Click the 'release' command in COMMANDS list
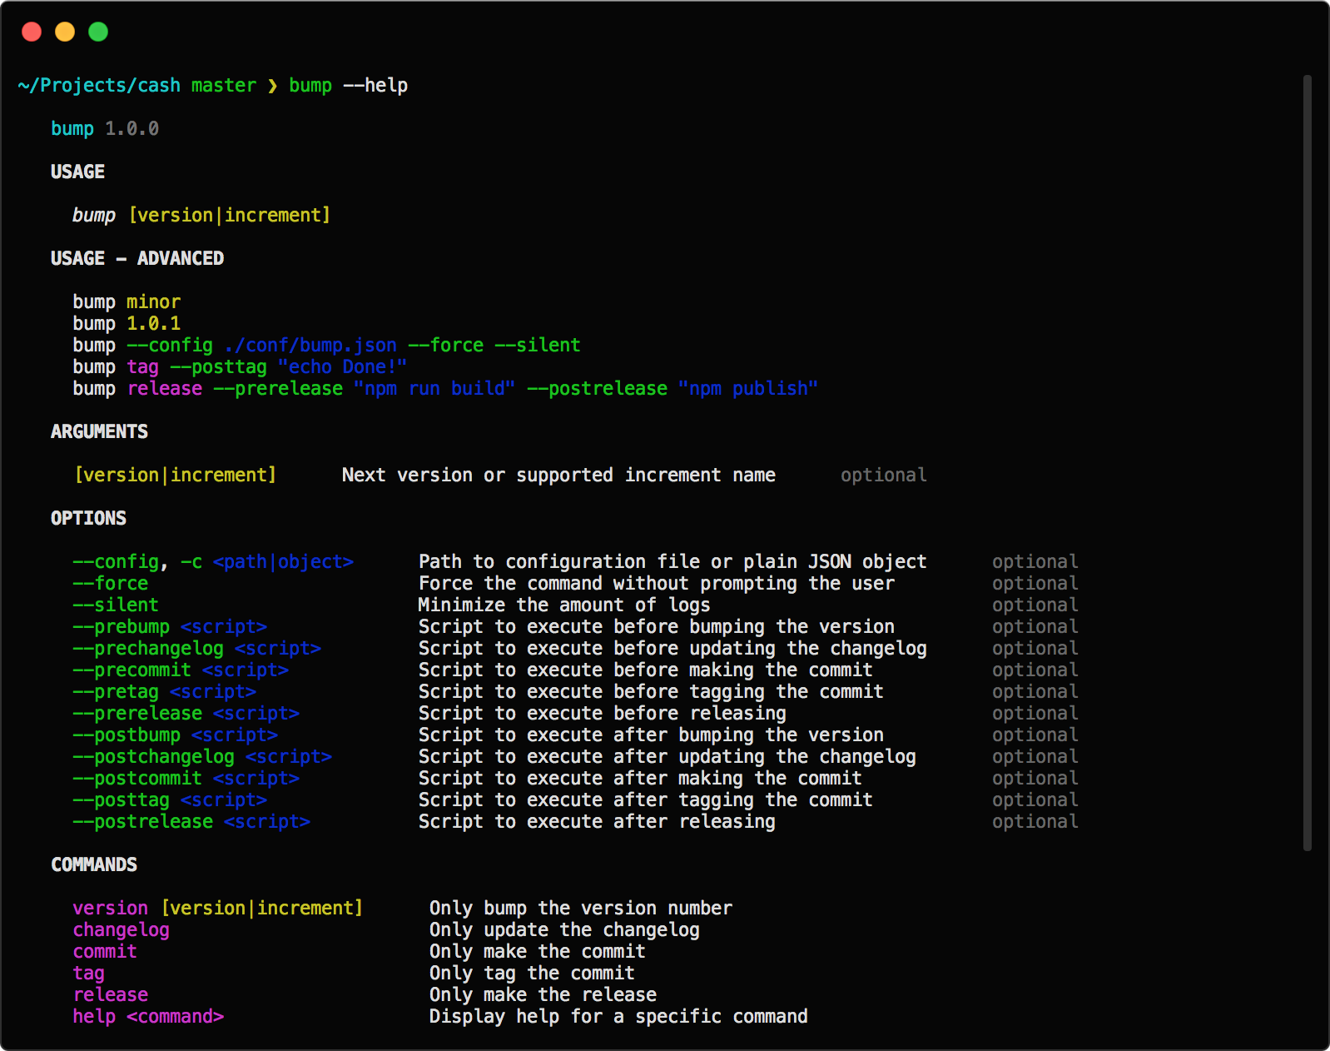Image resolution: width=1330 pixels, height=1051 pixels. tap(110, 994)
